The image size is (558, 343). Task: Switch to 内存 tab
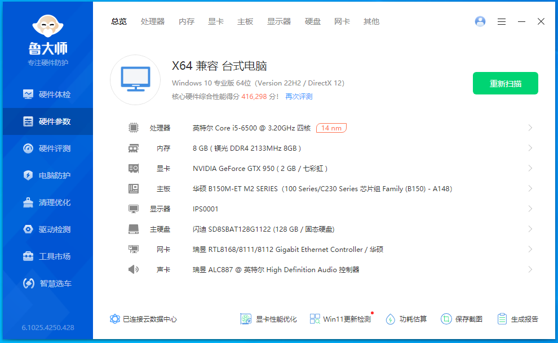[x=187, y=22]
